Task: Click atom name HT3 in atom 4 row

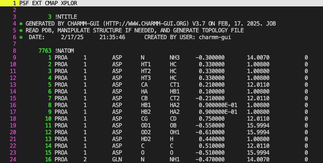Action: 146,78
